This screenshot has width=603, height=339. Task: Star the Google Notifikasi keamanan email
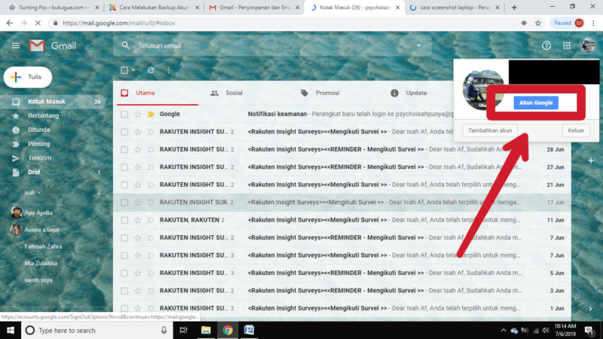point(137,115)
